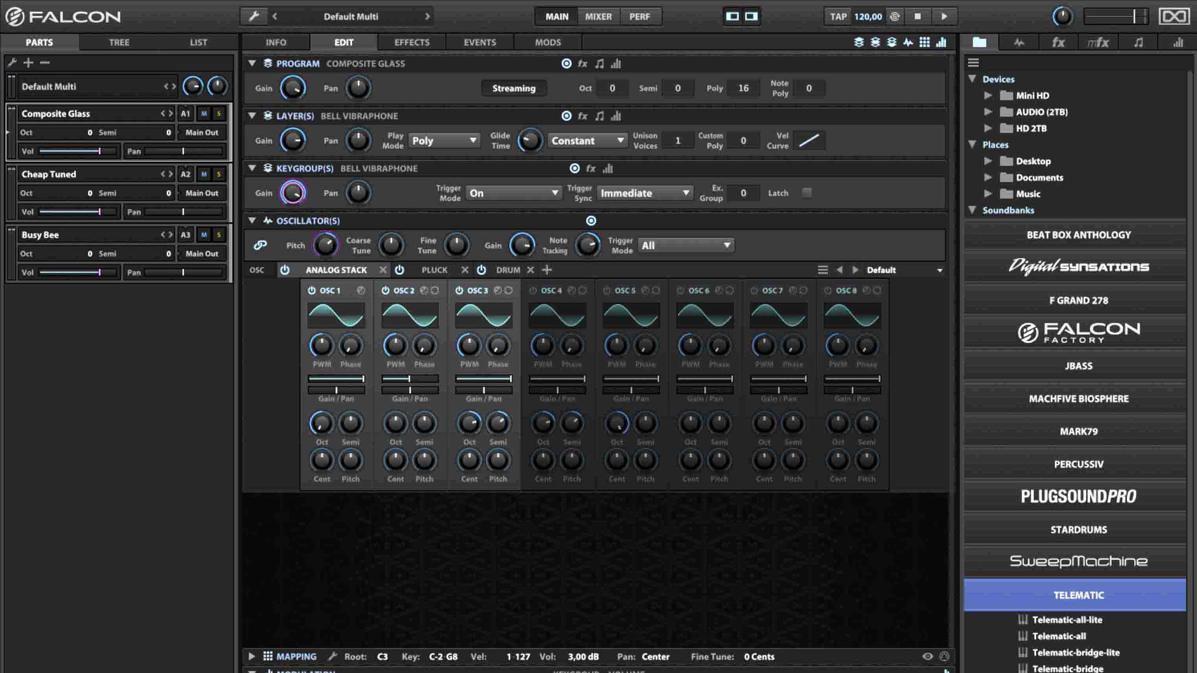Click the TAP tempo button
This screenshot has height=673, width=1197.
coord(838,17)
